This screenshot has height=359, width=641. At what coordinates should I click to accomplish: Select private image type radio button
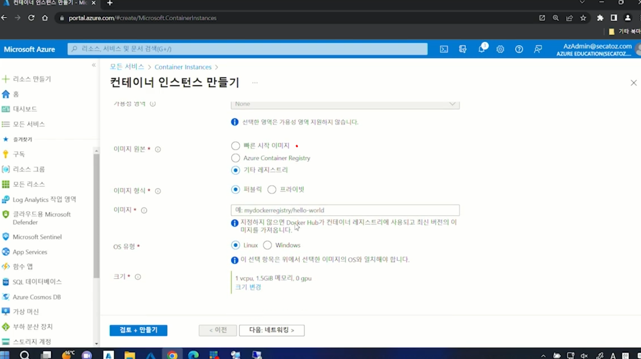point(272,189)
